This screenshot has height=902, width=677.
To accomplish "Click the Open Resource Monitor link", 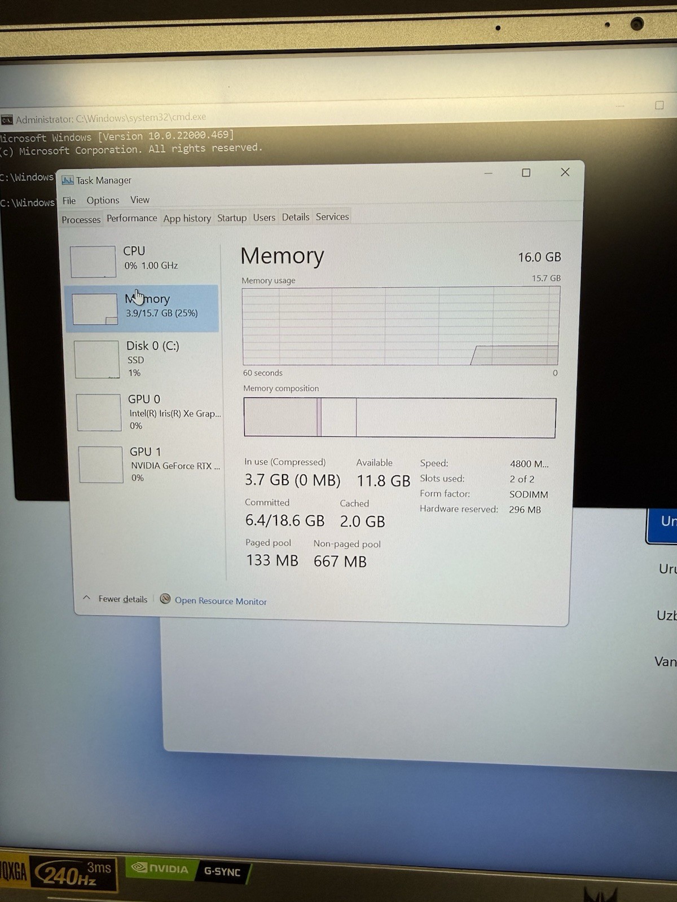I will [x=220, y=601].
